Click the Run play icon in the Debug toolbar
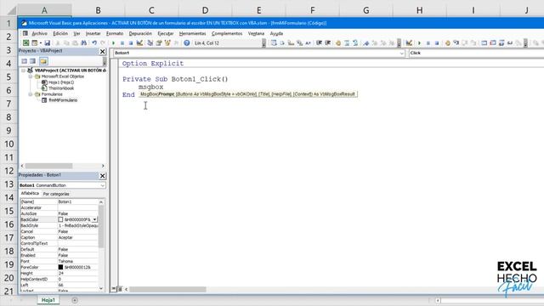This screenshot has height=306, width=544. [419, 43]
